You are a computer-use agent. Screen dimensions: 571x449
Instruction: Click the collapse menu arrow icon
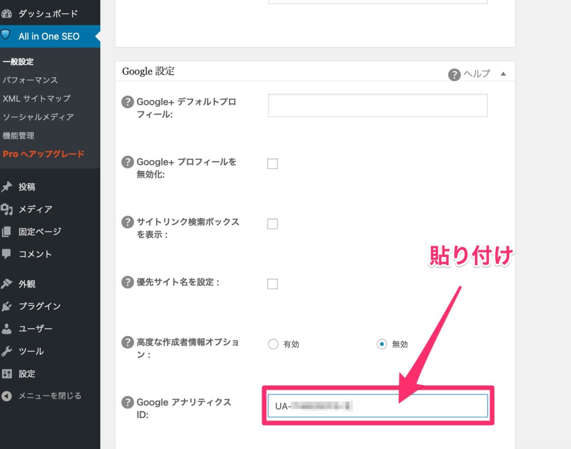[x=6, y=396]
